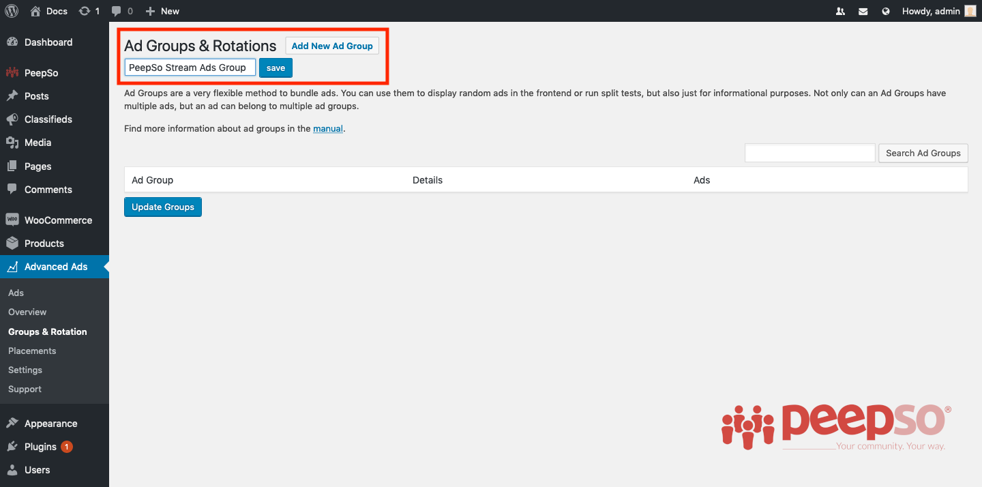Click the WooCommerce sidebar icon
982x487 pixels.
pyautogui.click(x=12, y=220)
